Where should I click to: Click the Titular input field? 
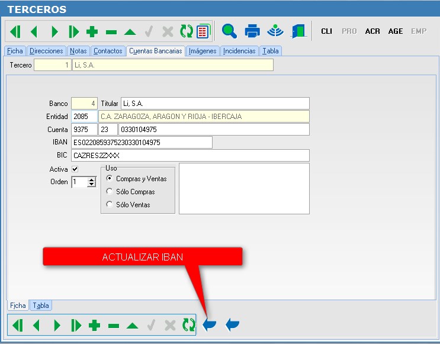point(215,103)
